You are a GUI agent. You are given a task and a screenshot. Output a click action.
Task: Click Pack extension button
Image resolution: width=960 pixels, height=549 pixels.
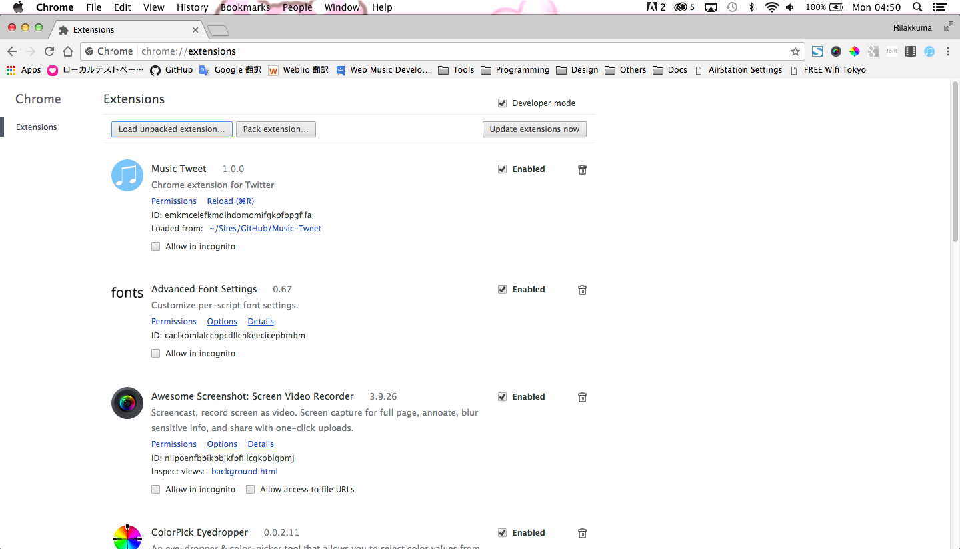276,129
